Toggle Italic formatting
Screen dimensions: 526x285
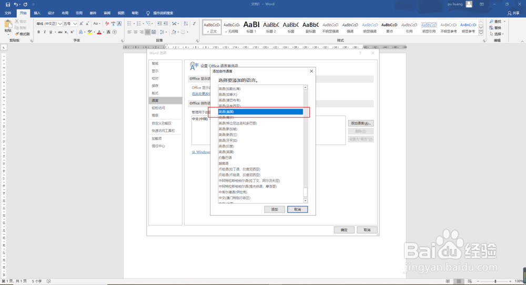(x=45, y=32)
